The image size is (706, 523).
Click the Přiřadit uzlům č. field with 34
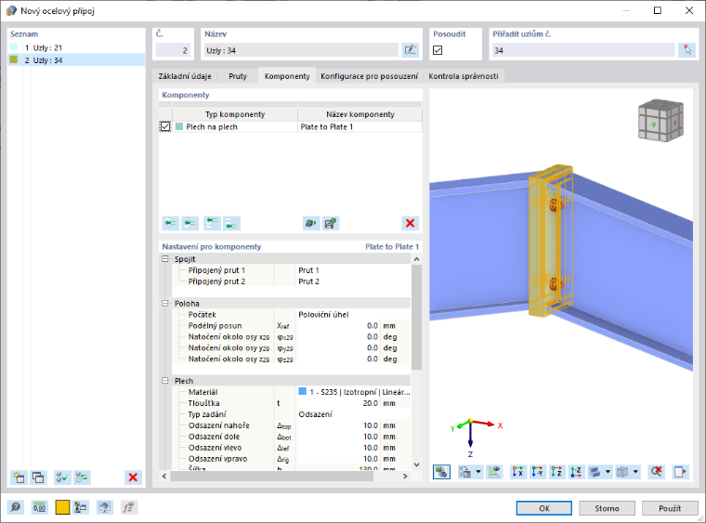click(x=583, y=50)
